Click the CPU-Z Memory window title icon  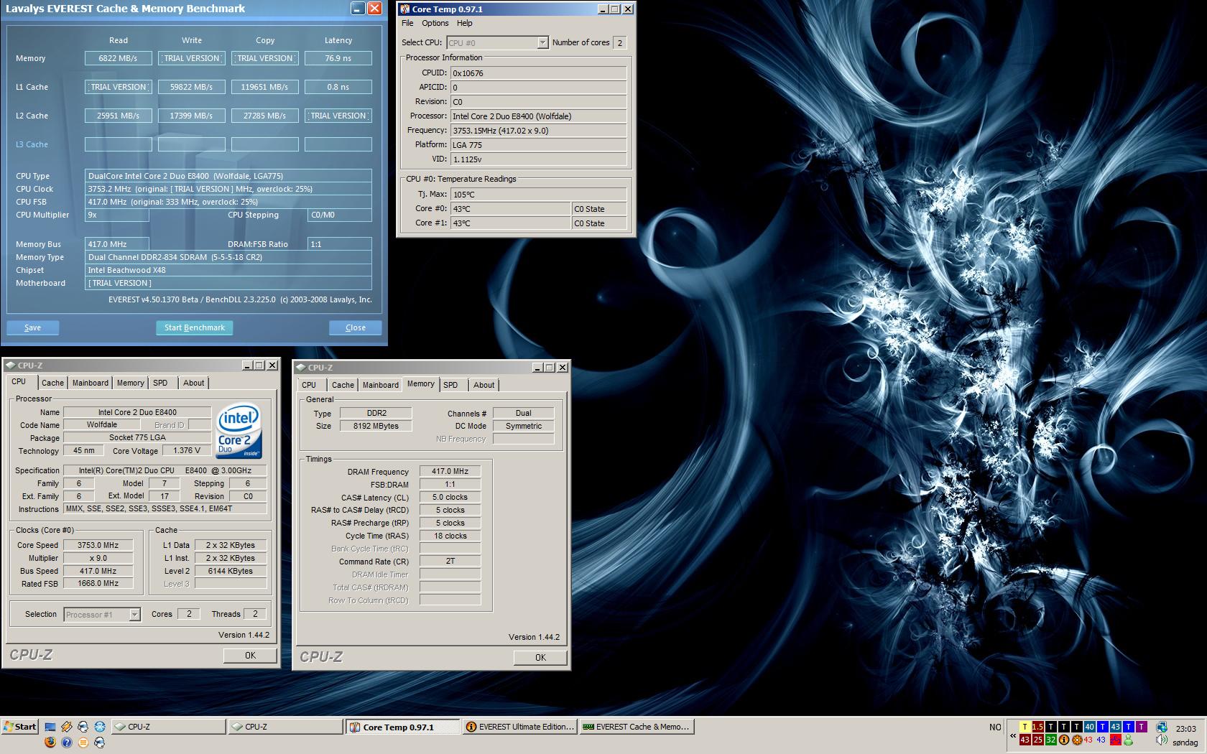click(301, 368)
